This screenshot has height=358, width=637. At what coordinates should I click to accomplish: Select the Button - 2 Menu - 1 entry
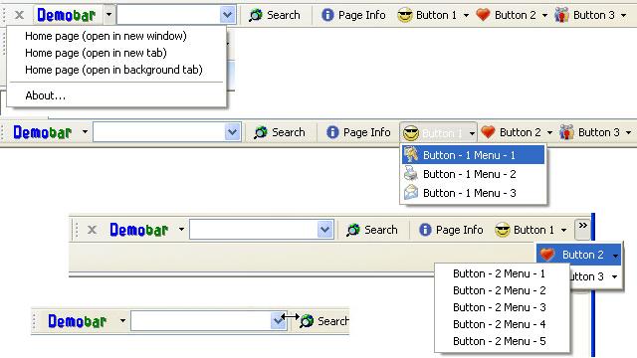point(500,274)
